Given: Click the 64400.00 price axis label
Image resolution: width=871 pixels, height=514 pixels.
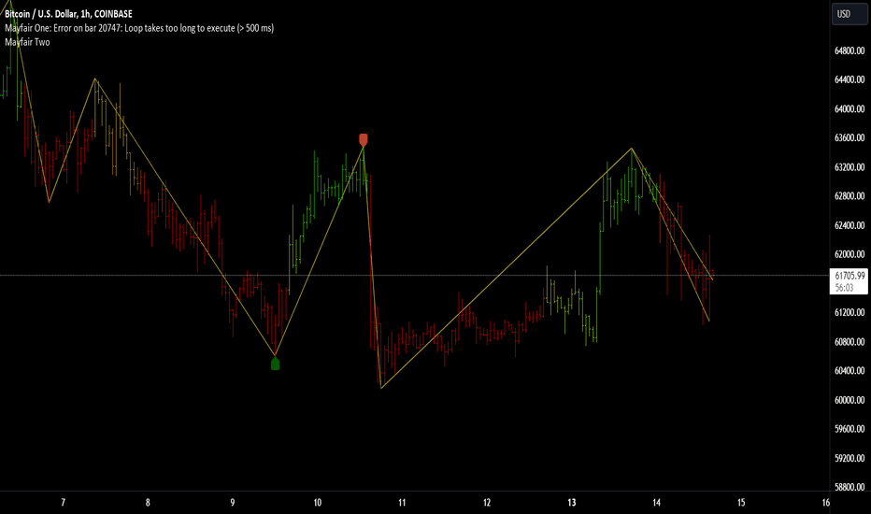Looking at the screenshot, I should tap(850, 79).
